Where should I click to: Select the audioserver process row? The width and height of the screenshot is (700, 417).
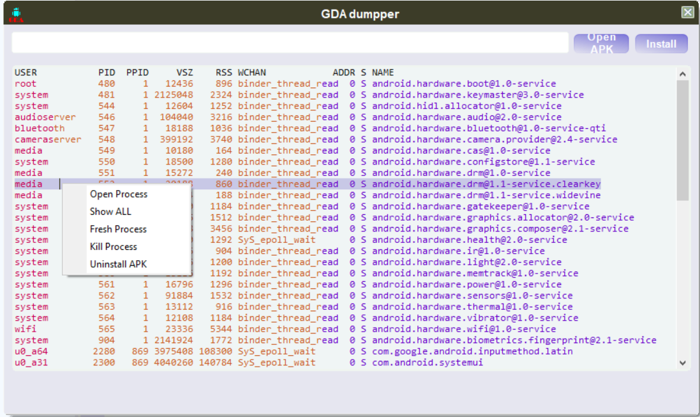345,117
